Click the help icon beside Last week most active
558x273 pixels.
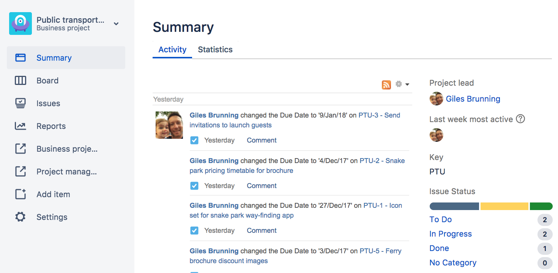point(520,119)
